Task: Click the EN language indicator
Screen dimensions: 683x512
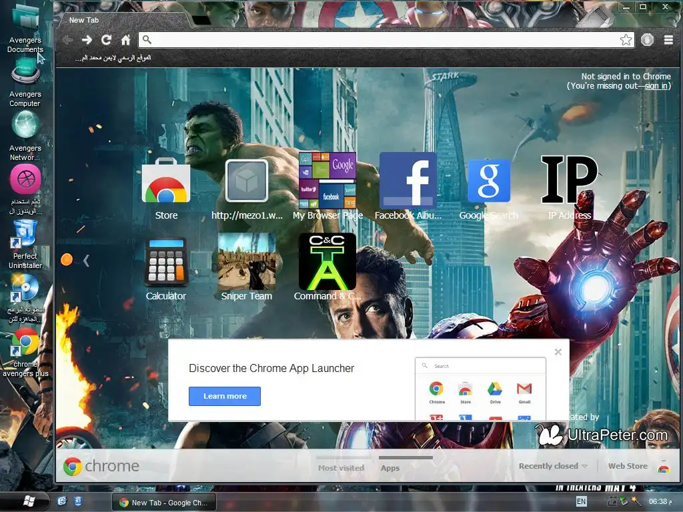Action: coord(581,501)
